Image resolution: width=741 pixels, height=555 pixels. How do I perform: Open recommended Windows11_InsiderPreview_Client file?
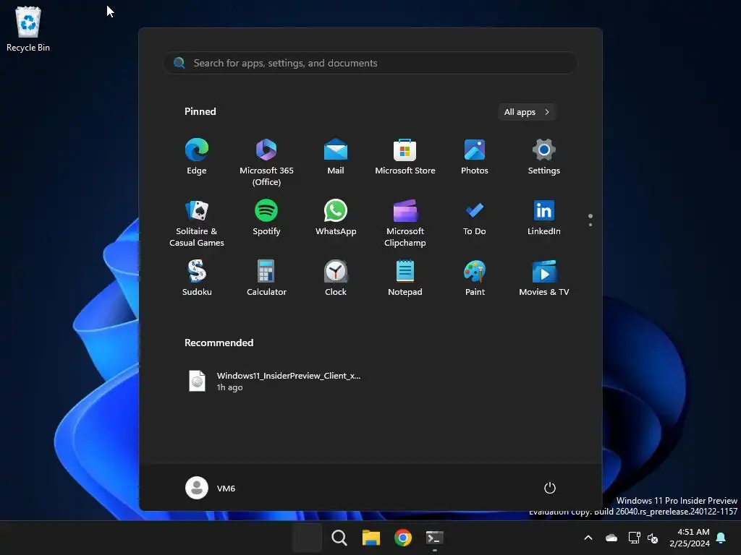click(x=274, y=381)
